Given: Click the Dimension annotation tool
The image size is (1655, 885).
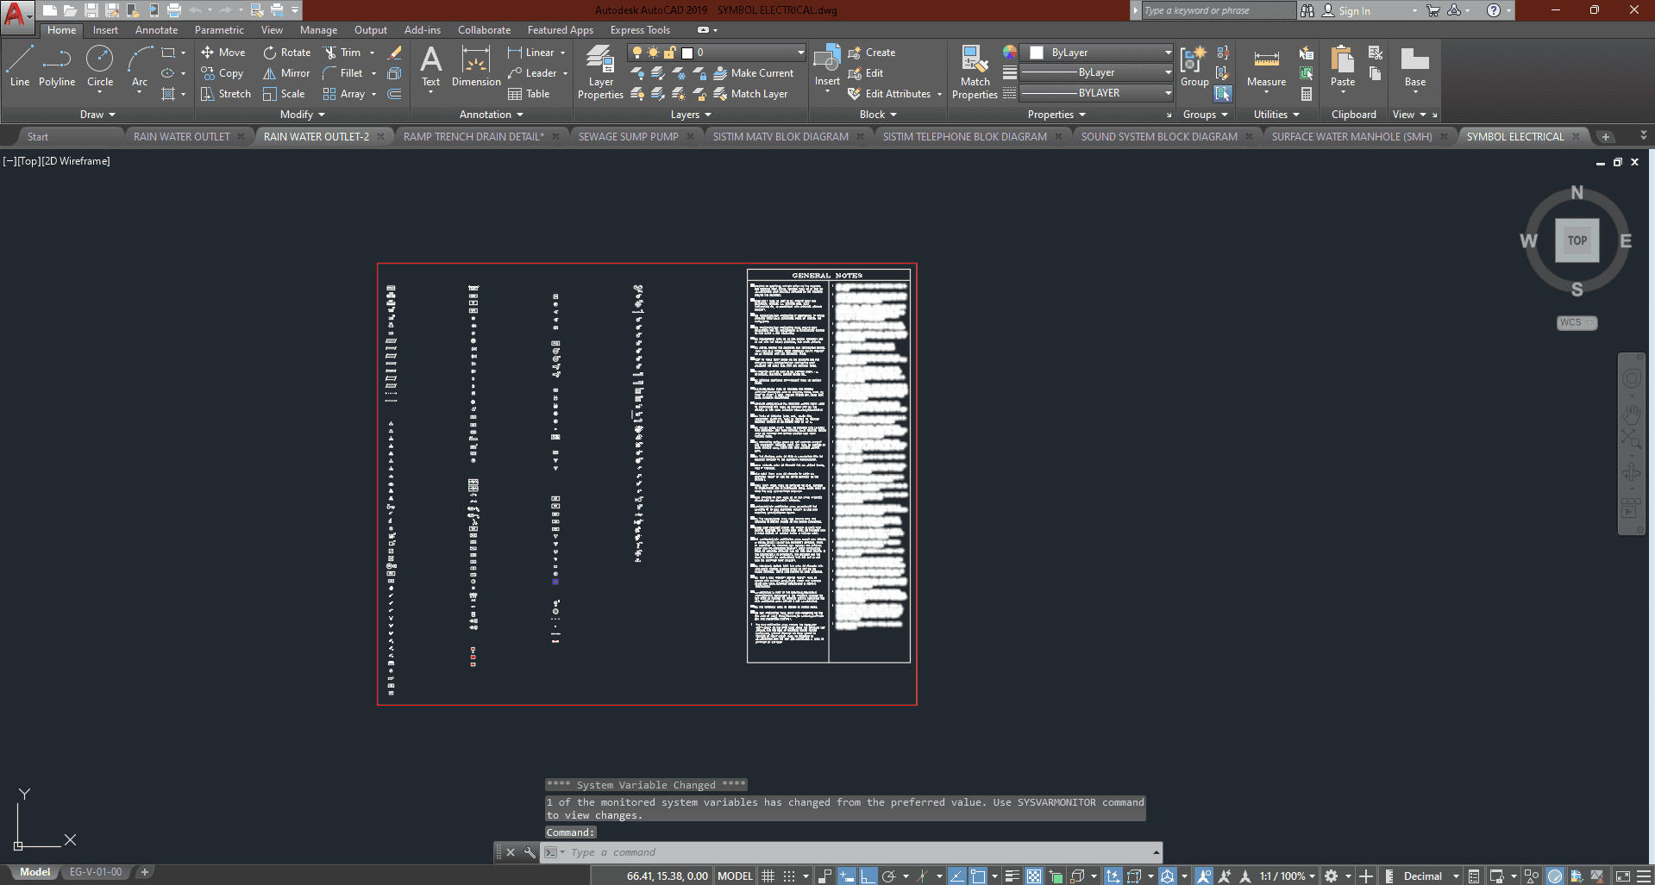Looking at the screenshot, I should point(476,66).
